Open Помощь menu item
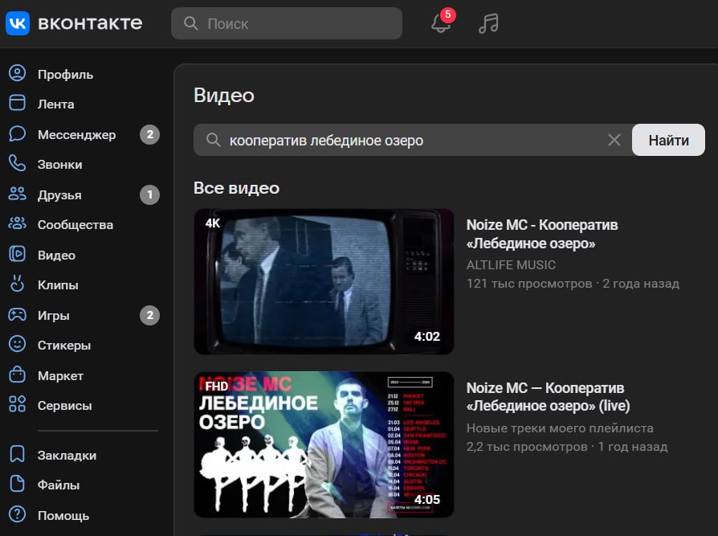 [63, 515]
